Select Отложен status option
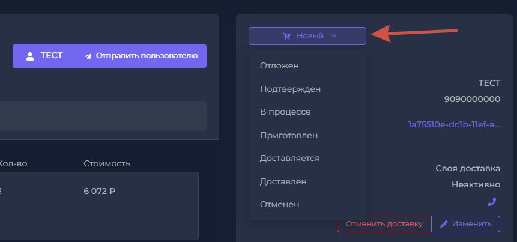Screen dimensions: 517x242 [279, 65]
